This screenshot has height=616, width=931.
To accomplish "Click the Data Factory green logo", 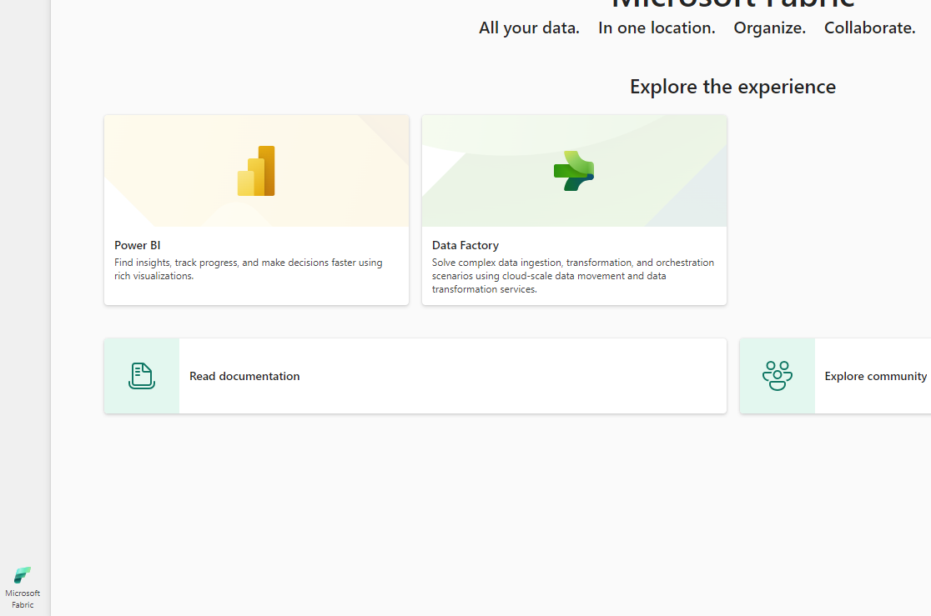I will point(574,171).
